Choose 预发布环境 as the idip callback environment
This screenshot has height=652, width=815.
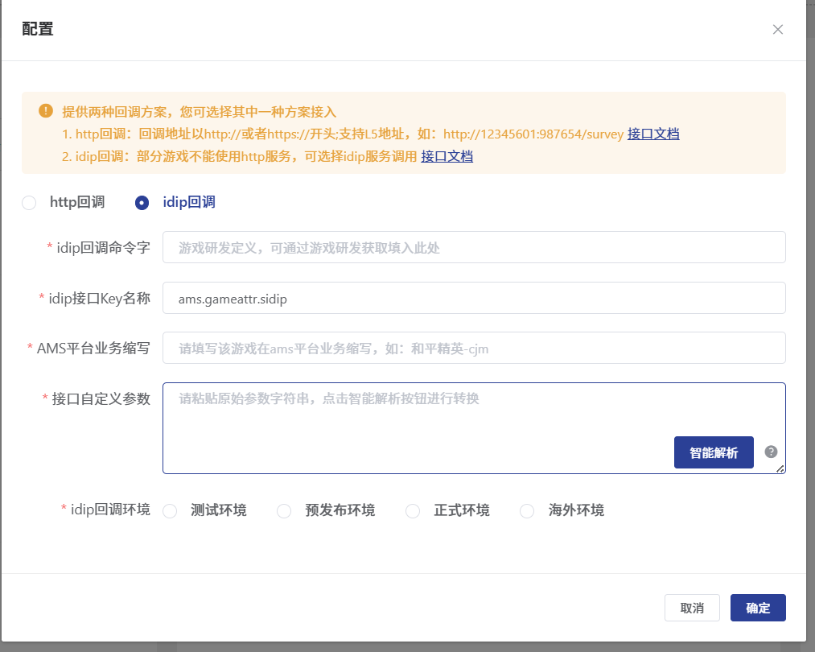tap(284, 511)
